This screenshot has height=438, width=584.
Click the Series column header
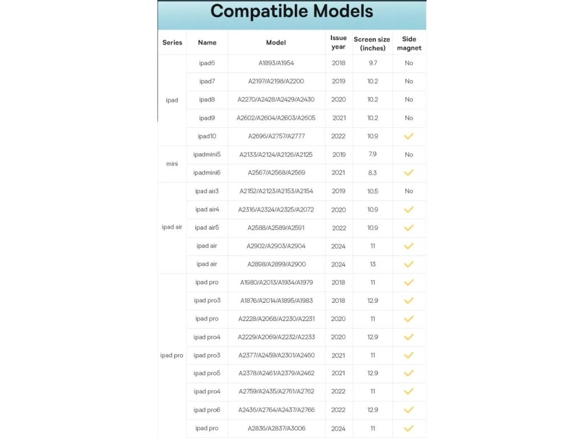coord(172,42)
